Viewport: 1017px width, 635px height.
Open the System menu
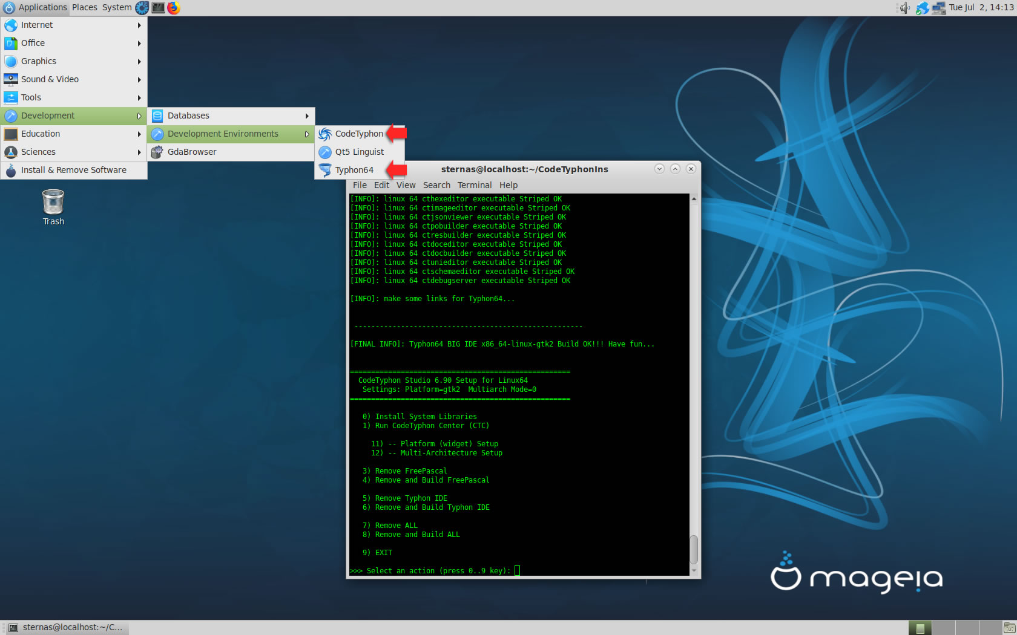pyautogui.click(x=117, y=7)
